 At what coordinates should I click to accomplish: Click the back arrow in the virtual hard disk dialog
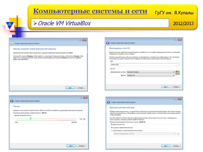(108, 102)
